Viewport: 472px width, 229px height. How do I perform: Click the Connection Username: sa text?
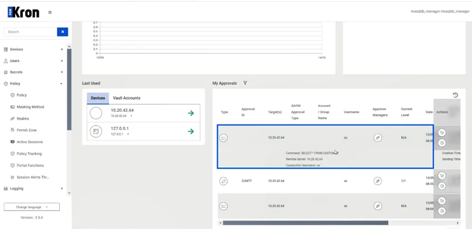303,165
